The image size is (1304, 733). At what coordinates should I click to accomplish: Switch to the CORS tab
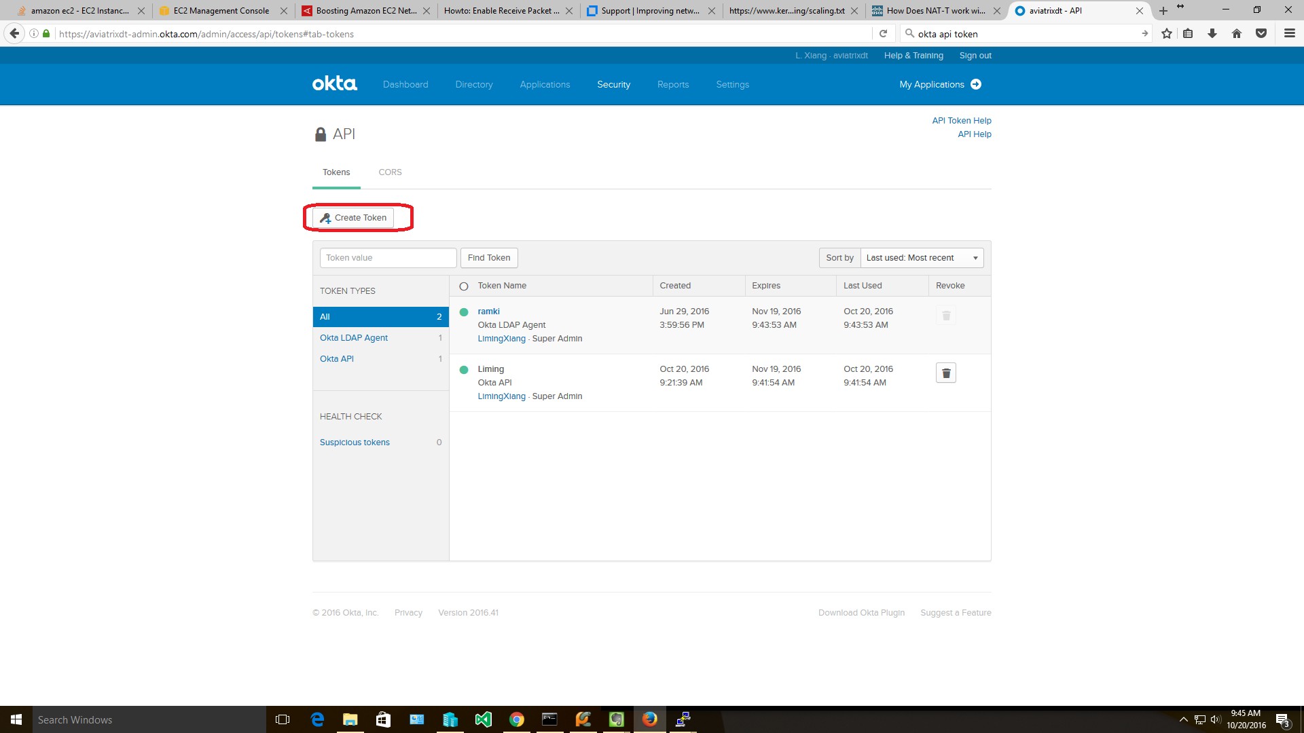pos(390,172)
